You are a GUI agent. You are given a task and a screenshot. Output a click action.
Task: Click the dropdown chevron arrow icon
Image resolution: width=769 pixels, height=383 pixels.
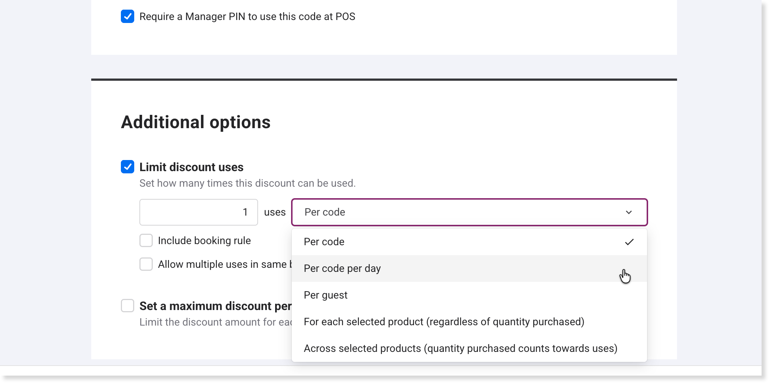click(629, 212)
